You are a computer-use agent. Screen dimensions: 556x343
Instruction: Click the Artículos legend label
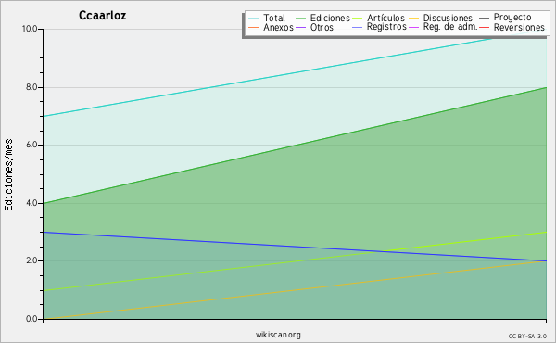click(x=385, y=18)
